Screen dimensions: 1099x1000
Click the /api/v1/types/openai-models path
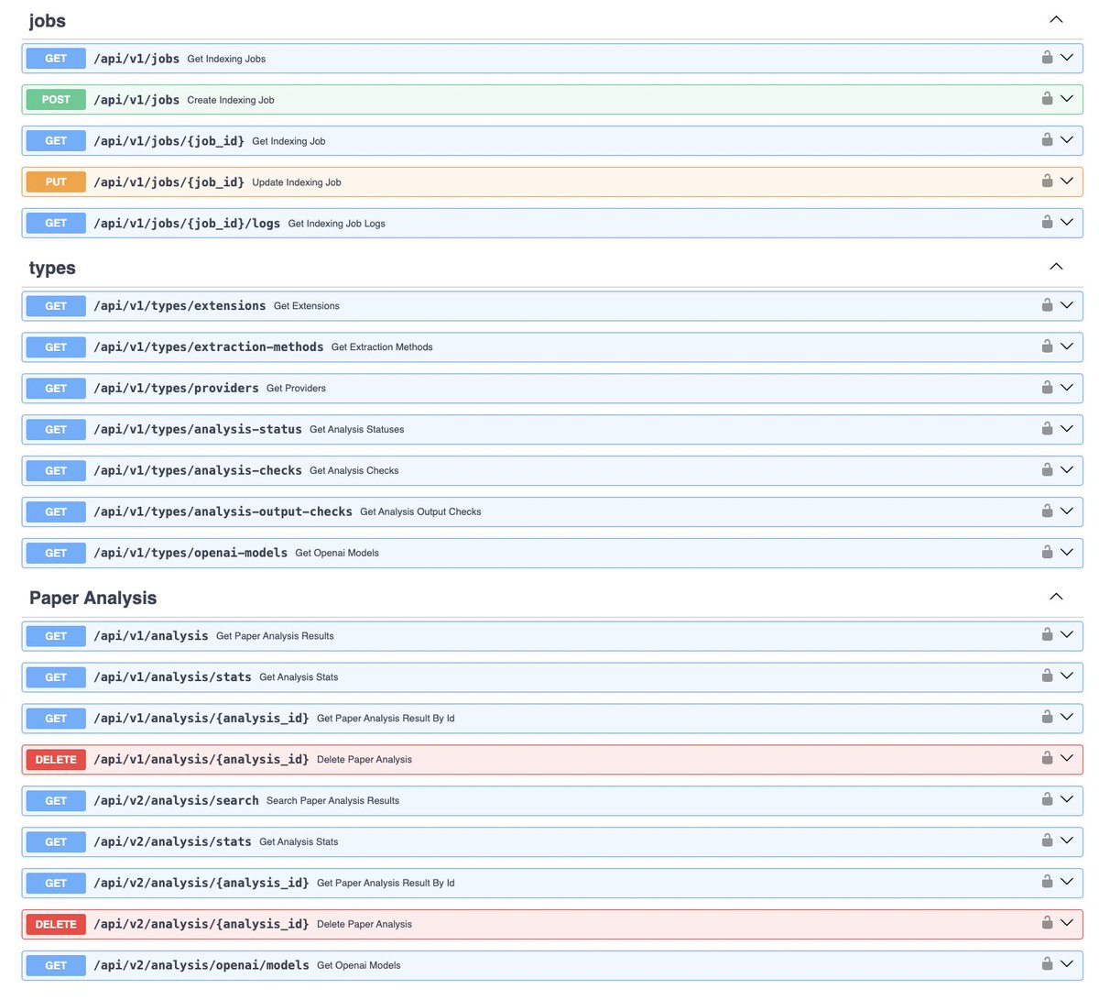click(x=190, y=554)
